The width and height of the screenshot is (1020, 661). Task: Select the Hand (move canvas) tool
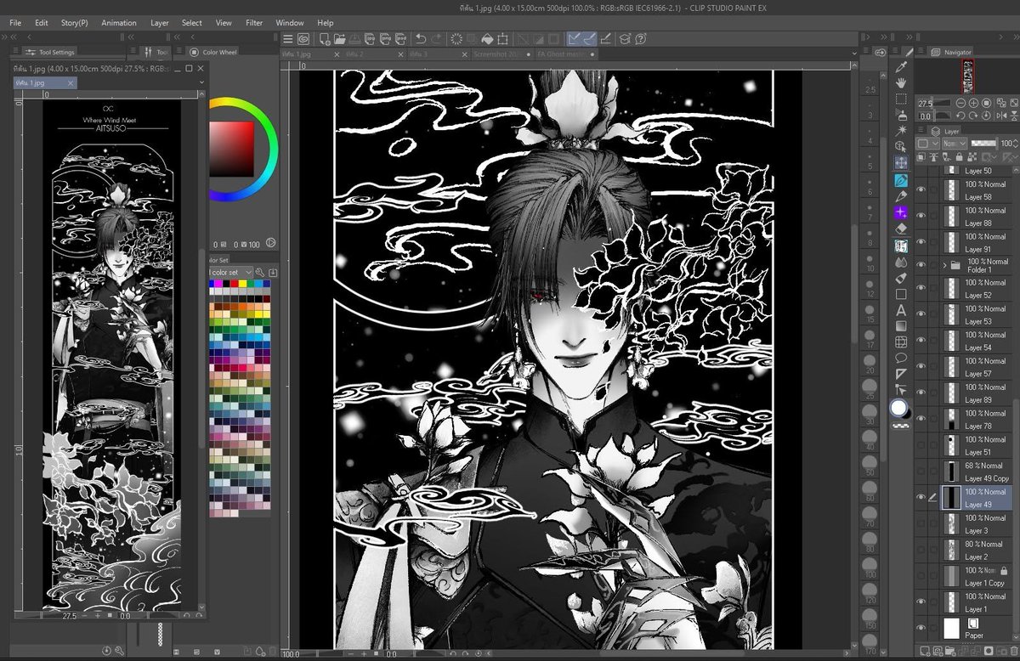click(x=901, y=82)
